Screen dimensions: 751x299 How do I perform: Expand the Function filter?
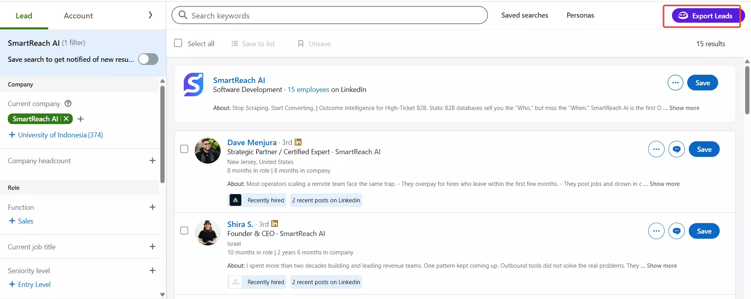[153, 207]
